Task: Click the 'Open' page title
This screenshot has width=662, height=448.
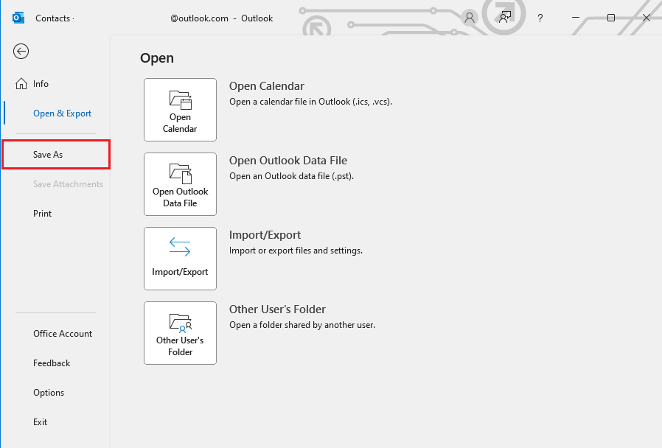Action: click(x=156, y=58)
